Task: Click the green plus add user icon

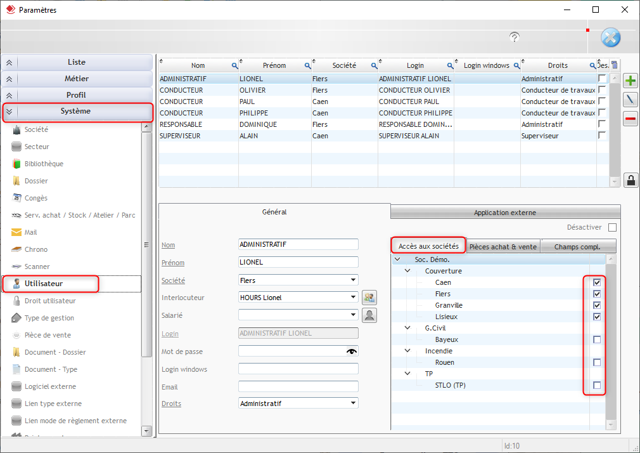Action: [x=630, y=81]
